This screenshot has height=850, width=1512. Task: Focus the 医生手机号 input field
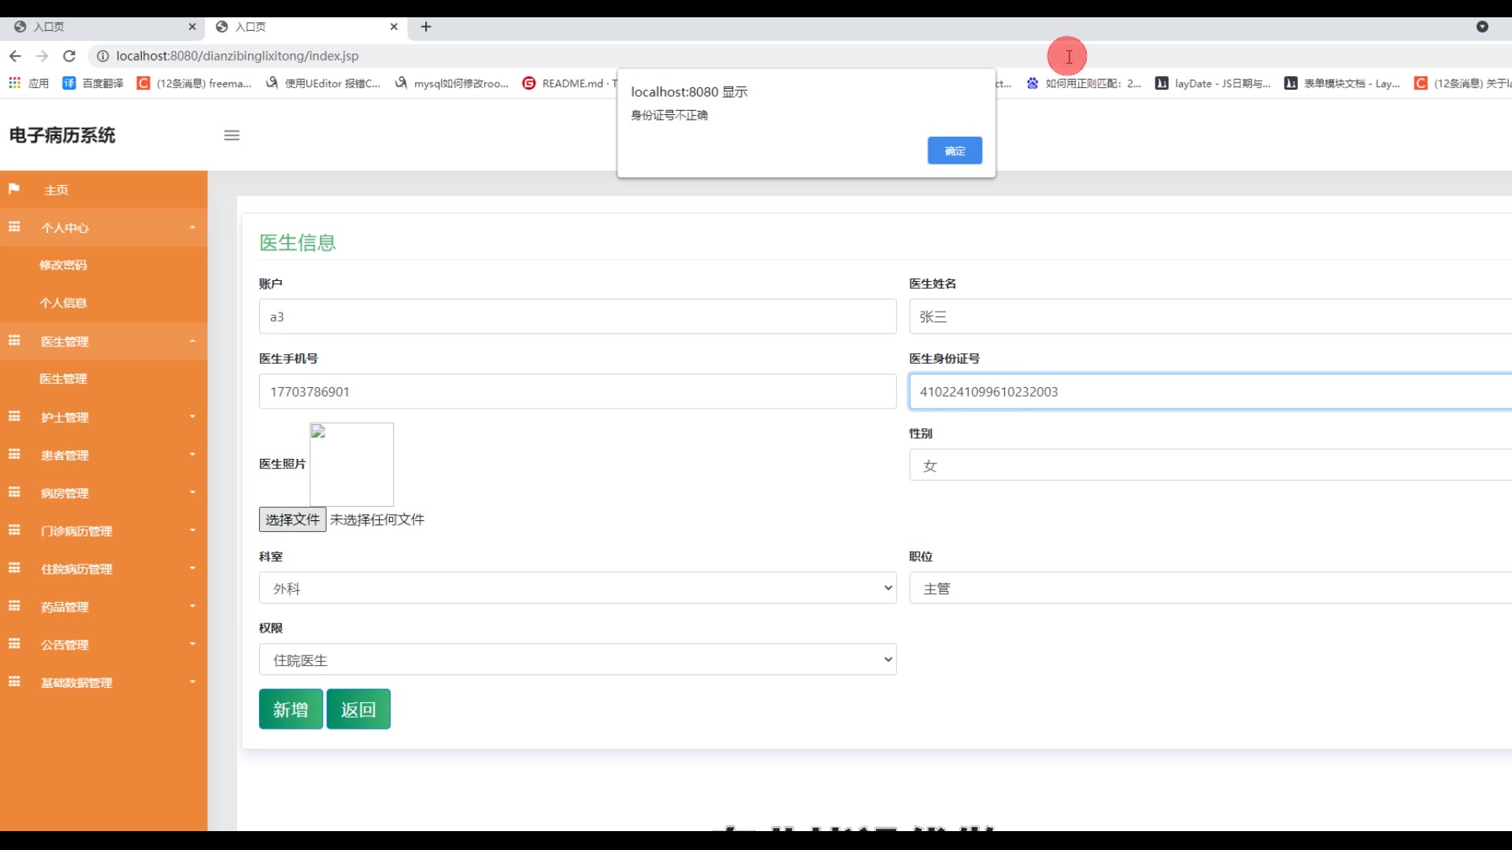pyautogui.click(x=577, y=391)
